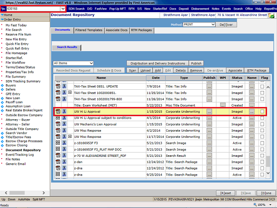The width and height of the screenshot is (277, 208).
Task: Expand UW Misc Response 11/17/2014 plus sign
Action: pos(70,136)
